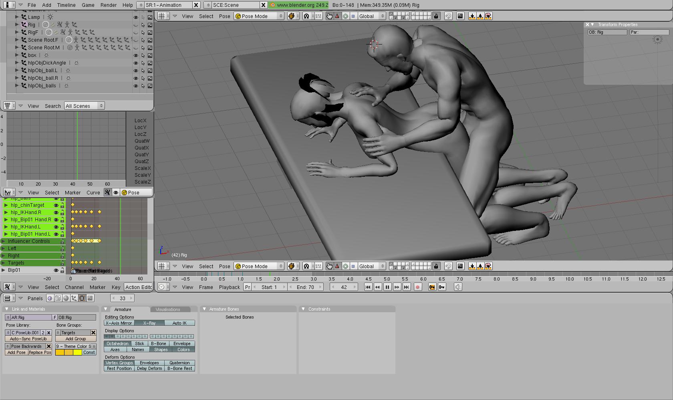Viewport: 673px width, 400px height.
Task: Click the red record button in the timeline
Action: click(x=417, y=287)
